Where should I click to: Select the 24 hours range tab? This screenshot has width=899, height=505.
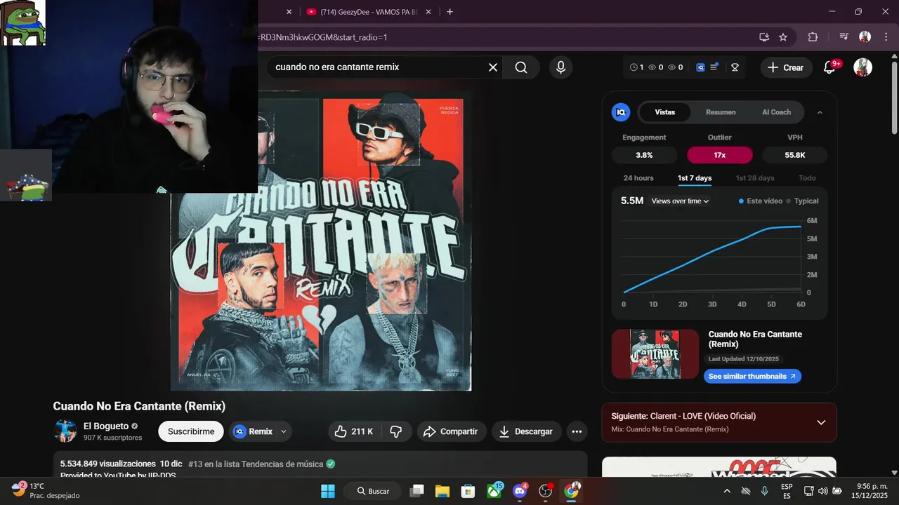(x=638, y=178)
